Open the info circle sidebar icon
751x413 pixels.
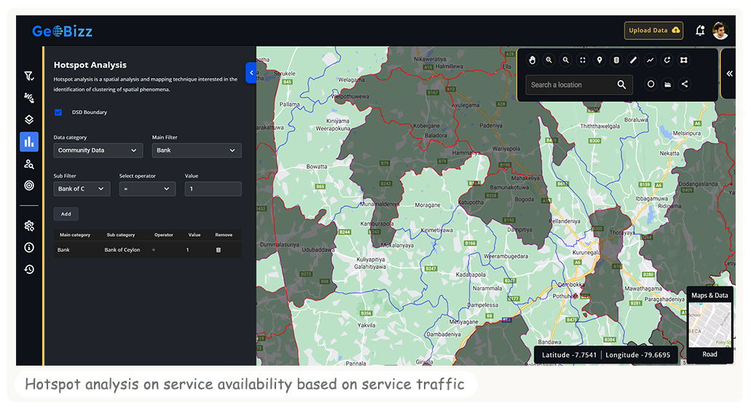point(29,247)
